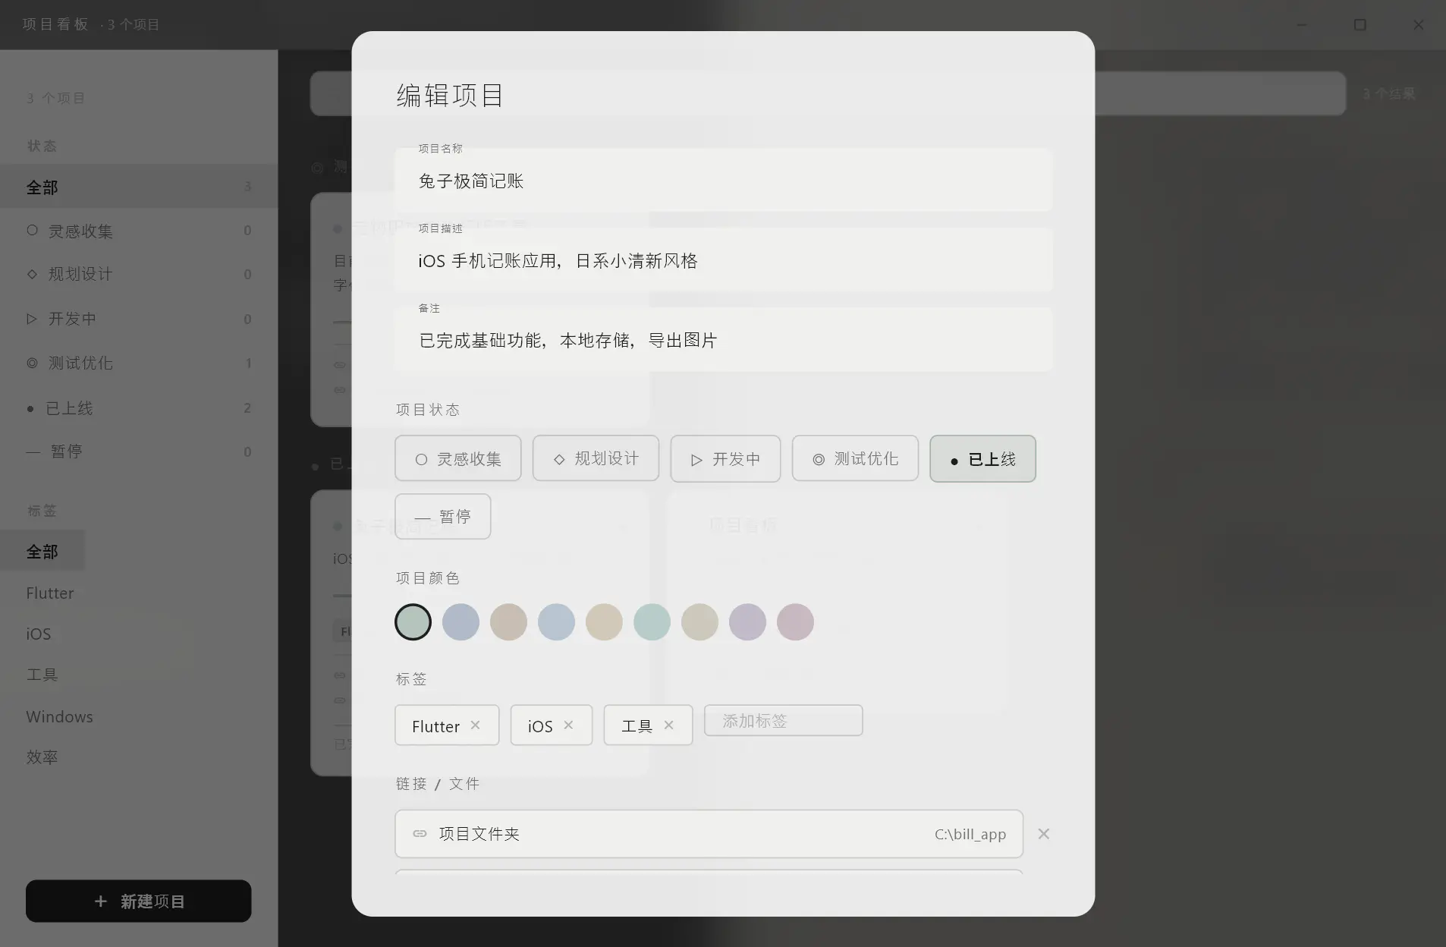The height and width of the screenshot is (947, 1446).
Task: Pick the beige-brown project color swatch
Action: [x=509, y=622]
